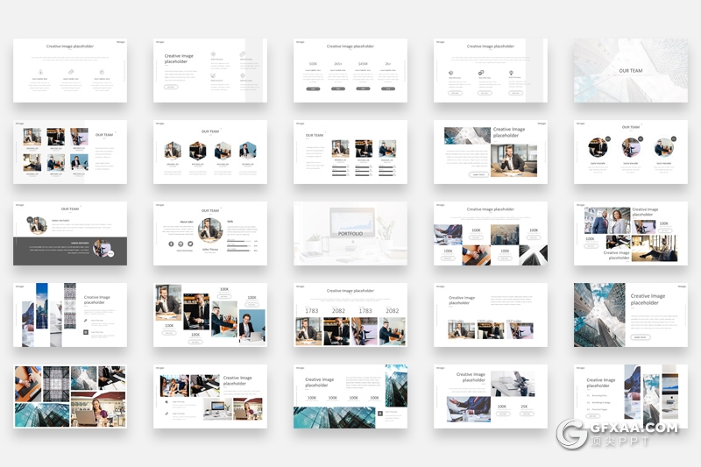
Task: Click the button under the businessman-at-desk slide text
Action: click(x=478, y=174)
